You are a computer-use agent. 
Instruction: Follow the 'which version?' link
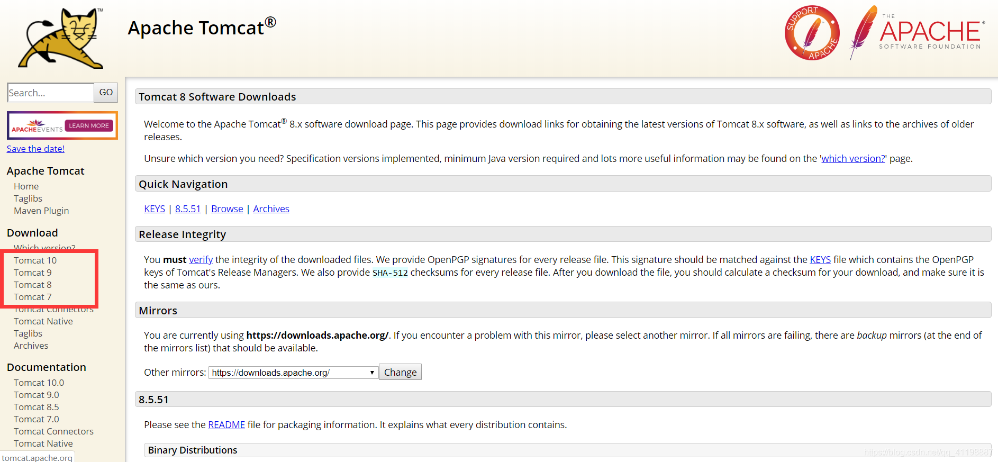pos(853,159)
